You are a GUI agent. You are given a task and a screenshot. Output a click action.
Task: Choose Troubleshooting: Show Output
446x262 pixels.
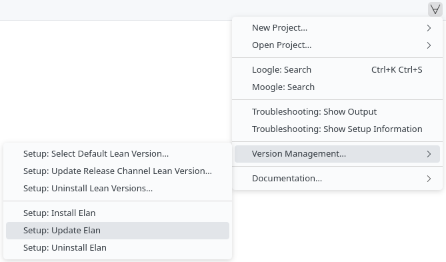tap(337, 112)
